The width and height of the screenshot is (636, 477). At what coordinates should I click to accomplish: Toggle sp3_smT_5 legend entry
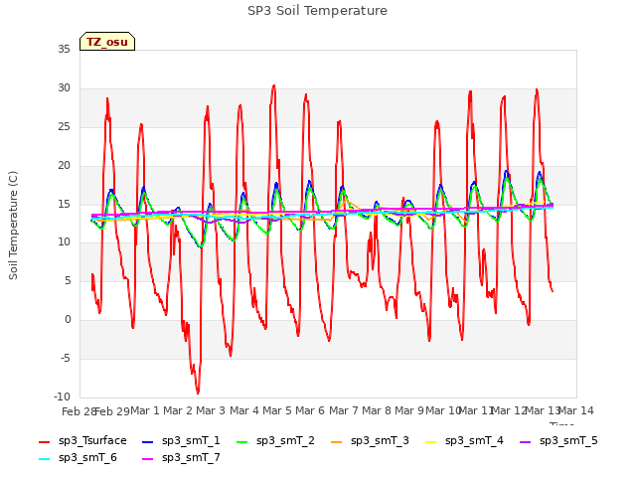(558, 441)
